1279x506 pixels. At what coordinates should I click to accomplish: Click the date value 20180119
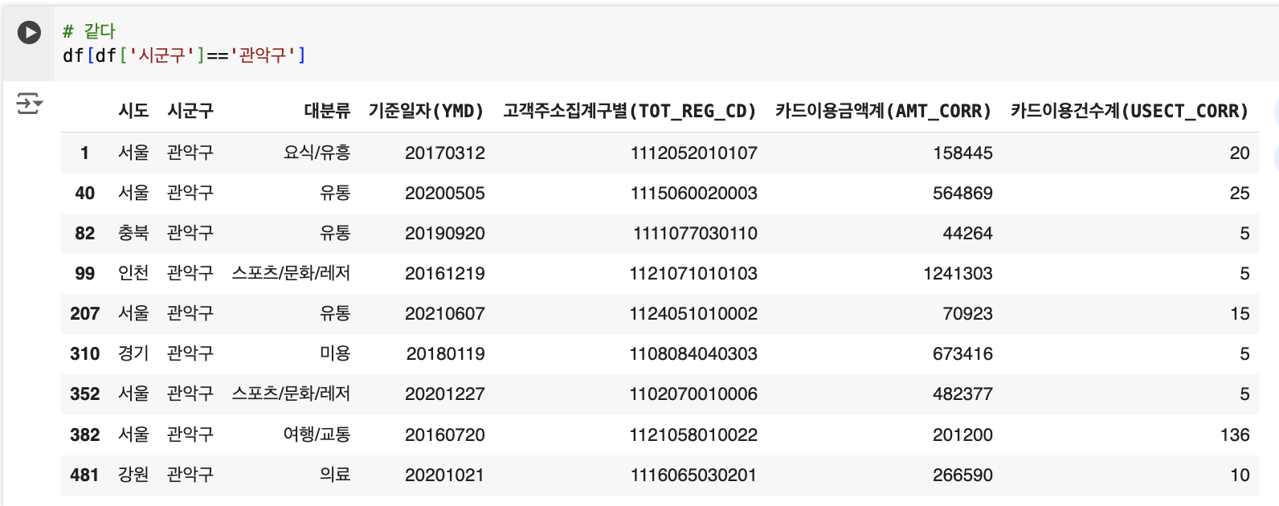click(446, 353)
